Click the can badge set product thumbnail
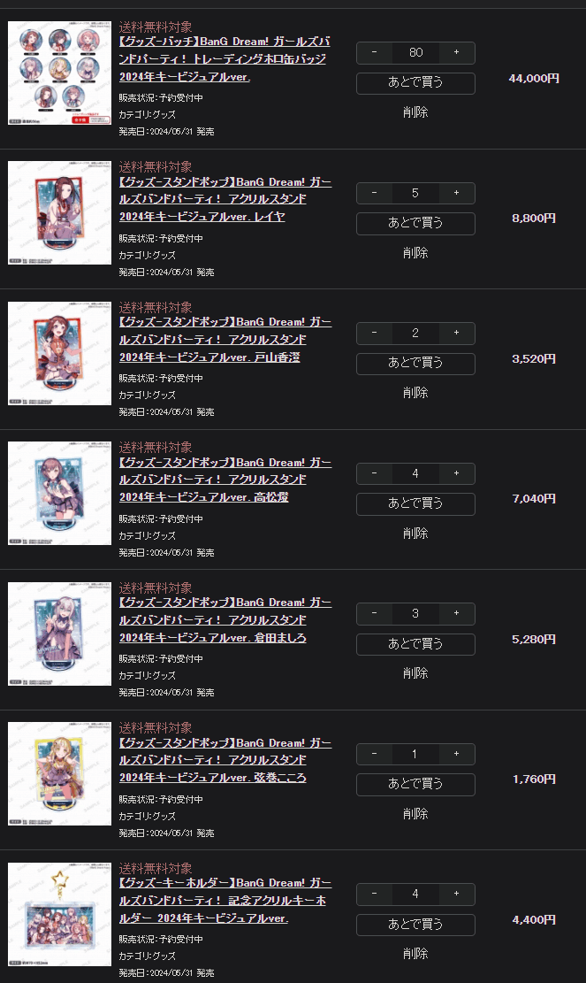586x983 pixels. (x=59, y=73)
